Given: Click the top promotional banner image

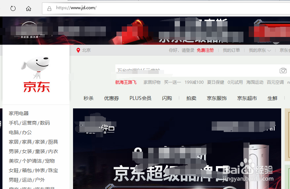Looking at the screenshot, I should [145, 31].
